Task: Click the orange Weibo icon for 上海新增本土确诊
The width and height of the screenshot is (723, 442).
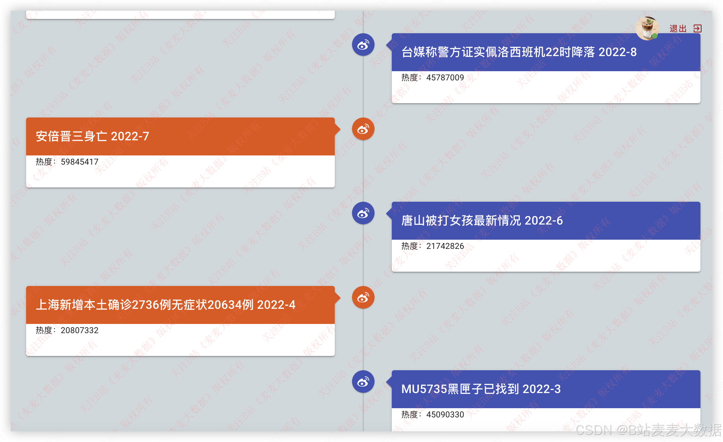Action: (x=363, y=298)
